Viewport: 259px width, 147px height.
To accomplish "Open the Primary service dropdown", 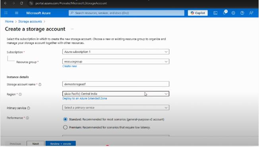I will pyautogui.click(x=116, y=108).
